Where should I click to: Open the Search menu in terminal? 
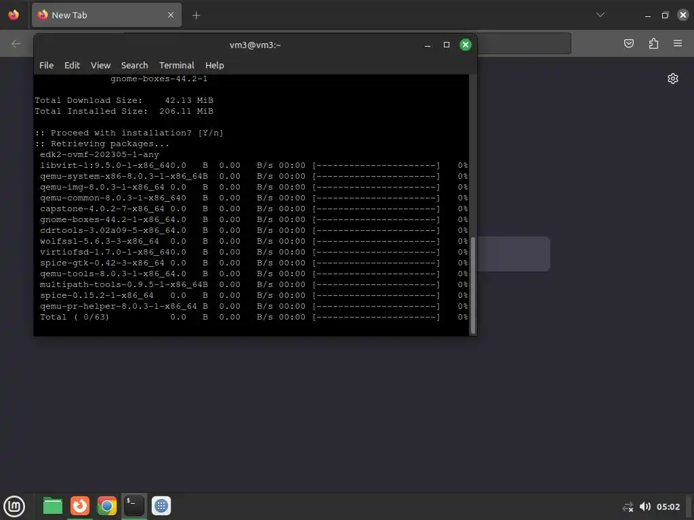click(135, 66)
